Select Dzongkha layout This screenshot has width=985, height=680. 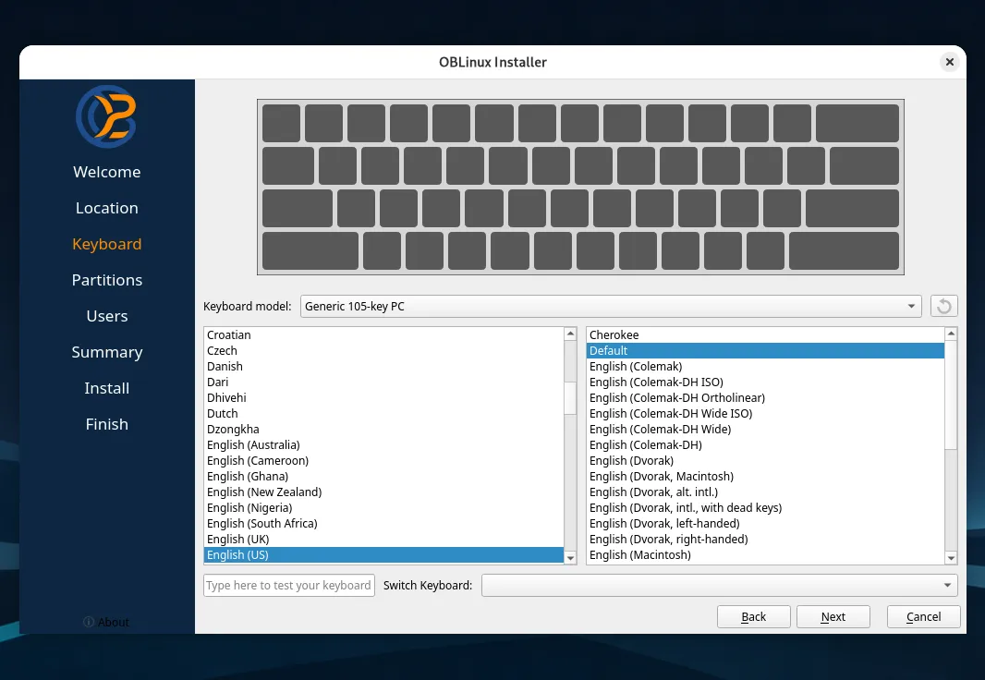383,429
